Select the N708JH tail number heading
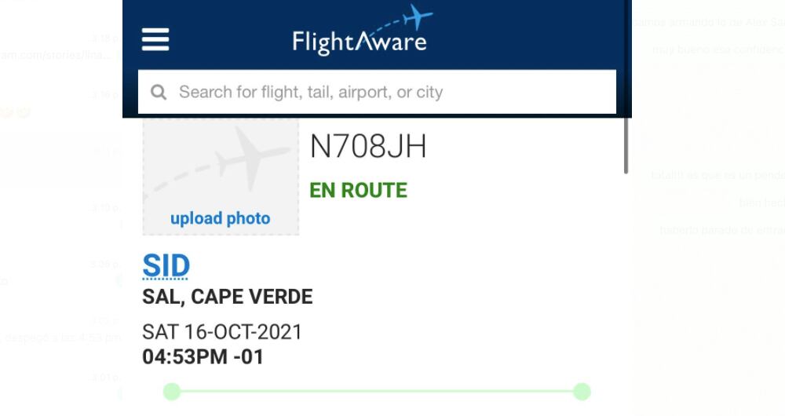Image resolution: width=785 pixels, height=416 pixels. tap(368, 147)
